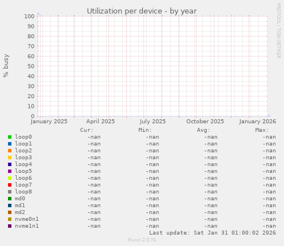
Task: Click the loop3 yellow color swatch
Action: click(10, 158)
